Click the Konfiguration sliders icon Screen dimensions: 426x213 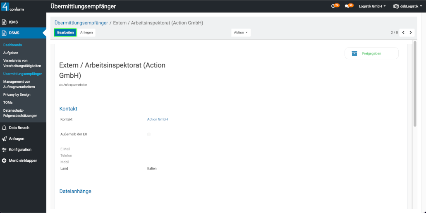(x=5, y=150)
